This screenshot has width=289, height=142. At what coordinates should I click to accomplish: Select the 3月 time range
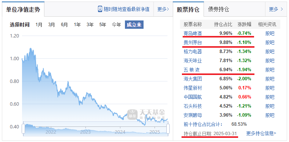pos(51,25)
